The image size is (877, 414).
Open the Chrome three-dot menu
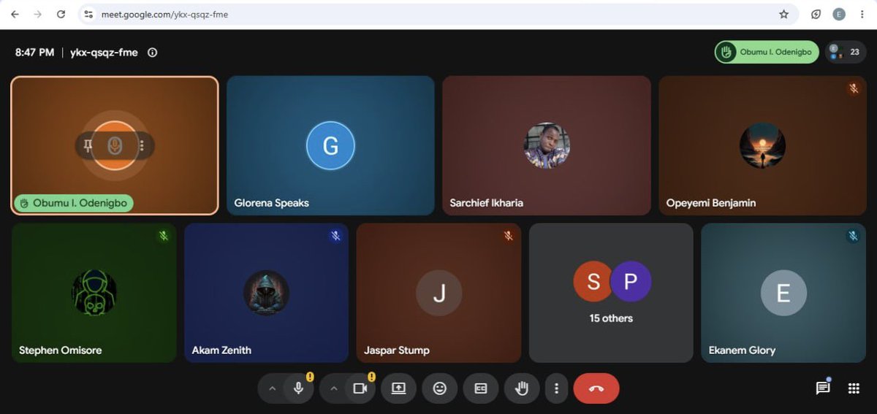pyautogui.click(x=862, y=14)
